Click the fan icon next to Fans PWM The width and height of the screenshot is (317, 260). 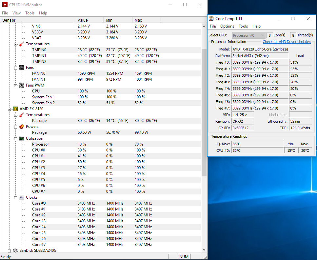coord(22,85)
